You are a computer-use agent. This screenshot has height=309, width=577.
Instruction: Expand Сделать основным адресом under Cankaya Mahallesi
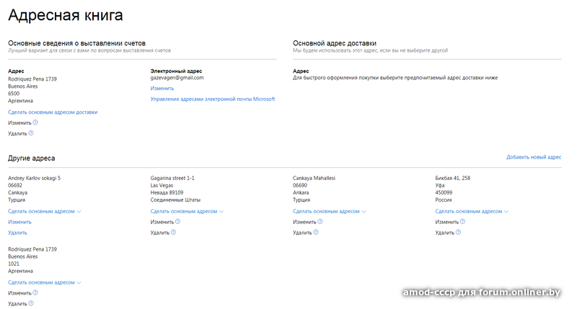[330, 212]
